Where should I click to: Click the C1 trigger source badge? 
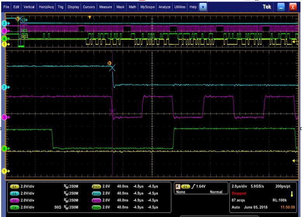coord(186,186)
